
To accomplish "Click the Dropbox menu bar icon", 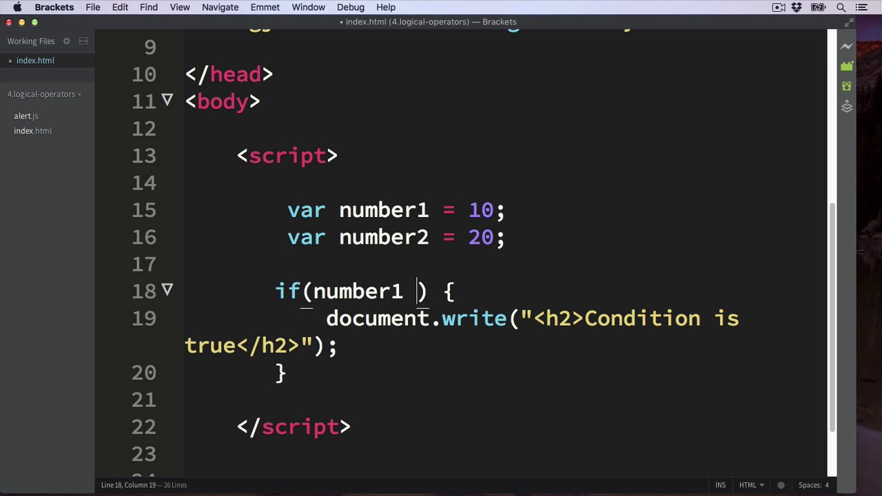I will (797, 7).
